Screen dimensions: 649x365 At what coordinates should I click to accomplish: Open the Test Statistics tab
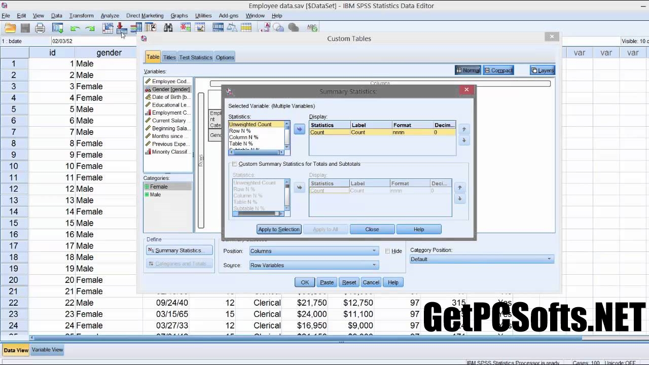coord(196,57)
